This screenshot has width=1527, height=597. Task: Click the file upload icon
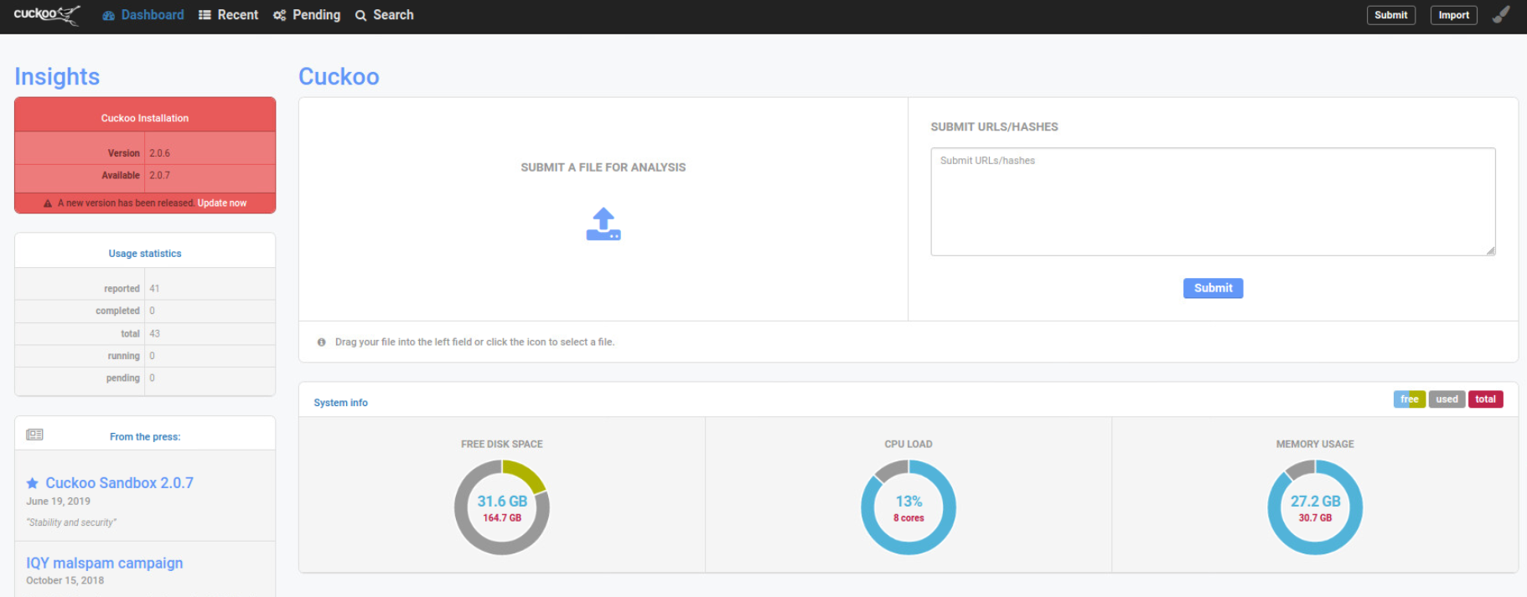click(603, 224)
